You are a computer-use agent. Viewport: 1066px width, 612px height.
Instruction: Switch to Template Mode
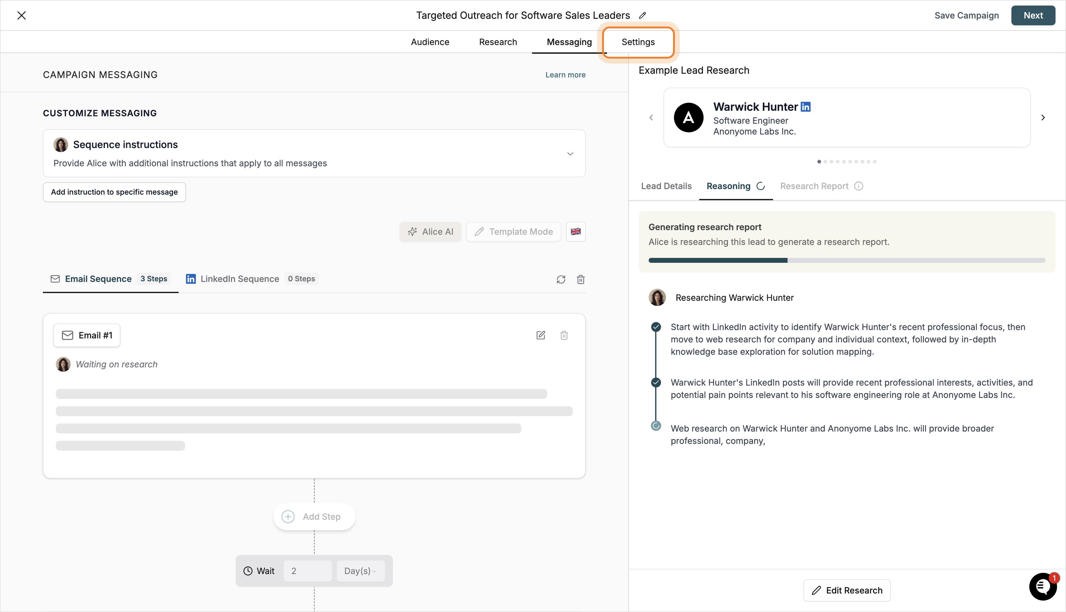point(513,232)
